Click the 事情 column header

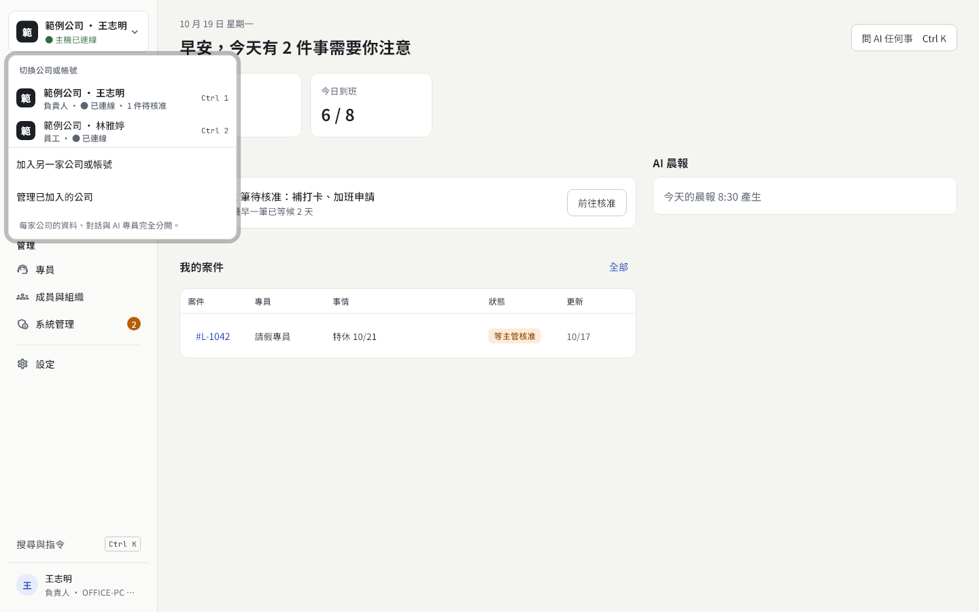tap(341, 302)
